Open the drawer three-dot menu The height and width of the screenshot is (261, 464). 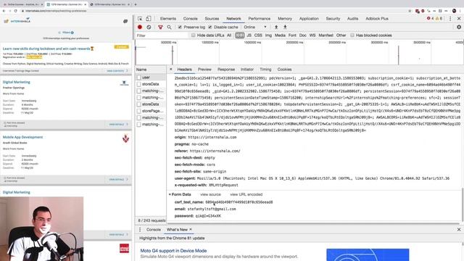pyautogui.click(x=140, y=230)
